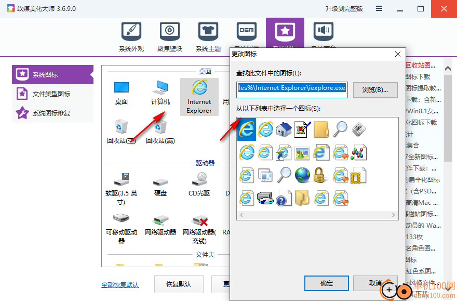Screen dimensions: 457x301
Task: Click the icon list left scroll arrow
Action: (x=241, y=215)
